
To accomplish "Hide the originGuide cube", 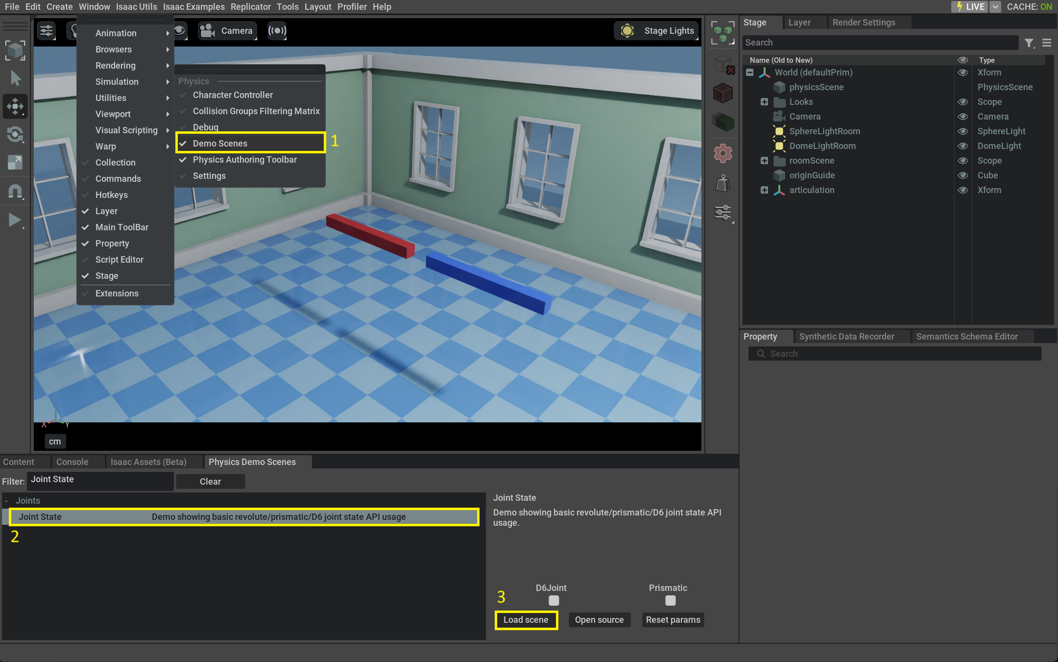I will pyautogui.click(x=962, y=175).
